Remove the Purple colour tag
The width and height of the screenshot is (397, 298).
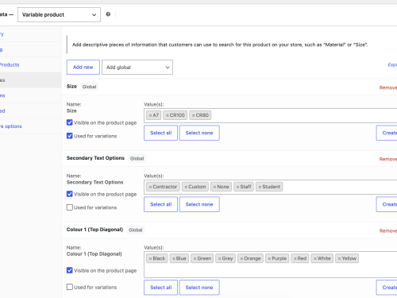[269, 259]
